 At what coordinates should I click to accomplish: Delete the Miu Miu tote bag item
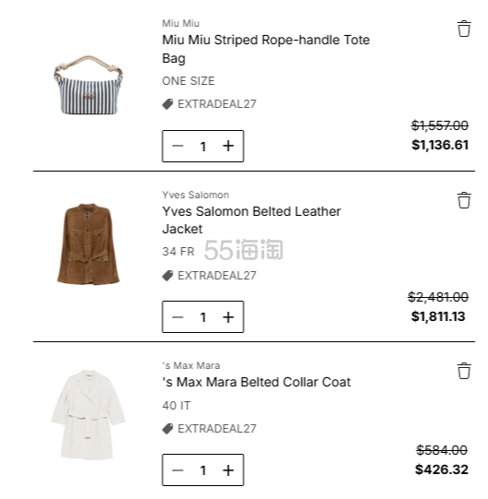click(464, 29)
